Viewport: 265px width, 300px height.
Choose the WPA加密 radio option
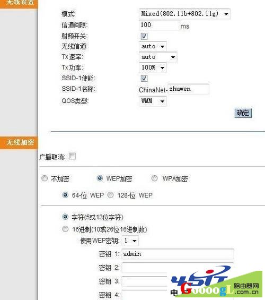[154, 178]
